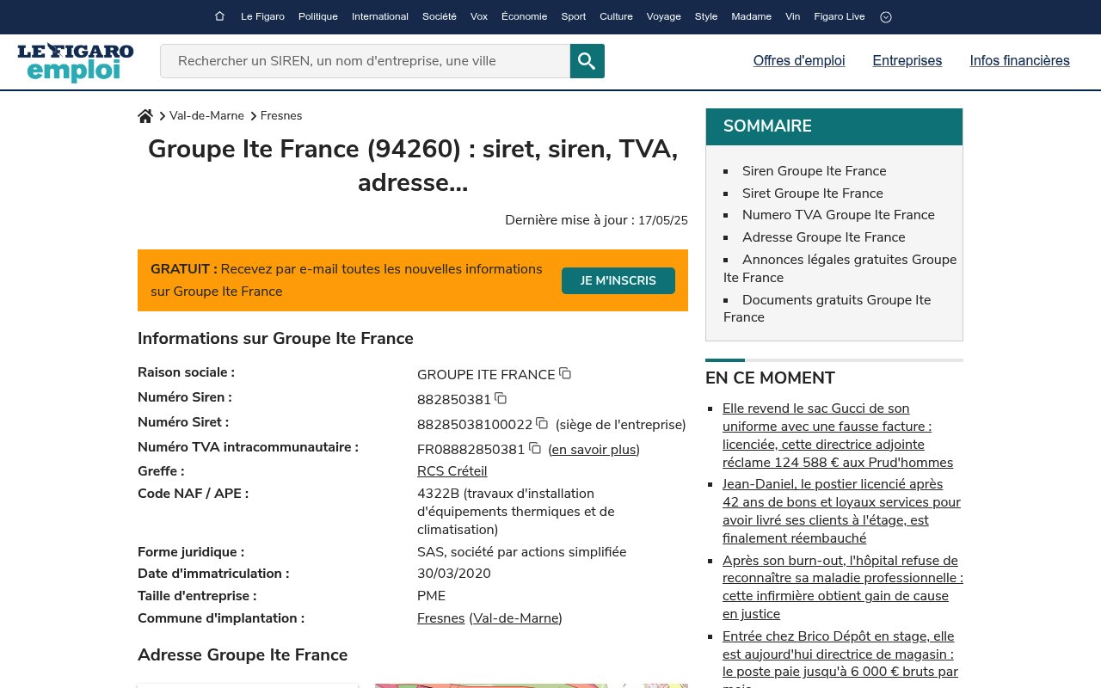Jump to Documents gratuits Groupe Ite France
The height and width of the screenshot is (688, 1101).
coord(827,309)
